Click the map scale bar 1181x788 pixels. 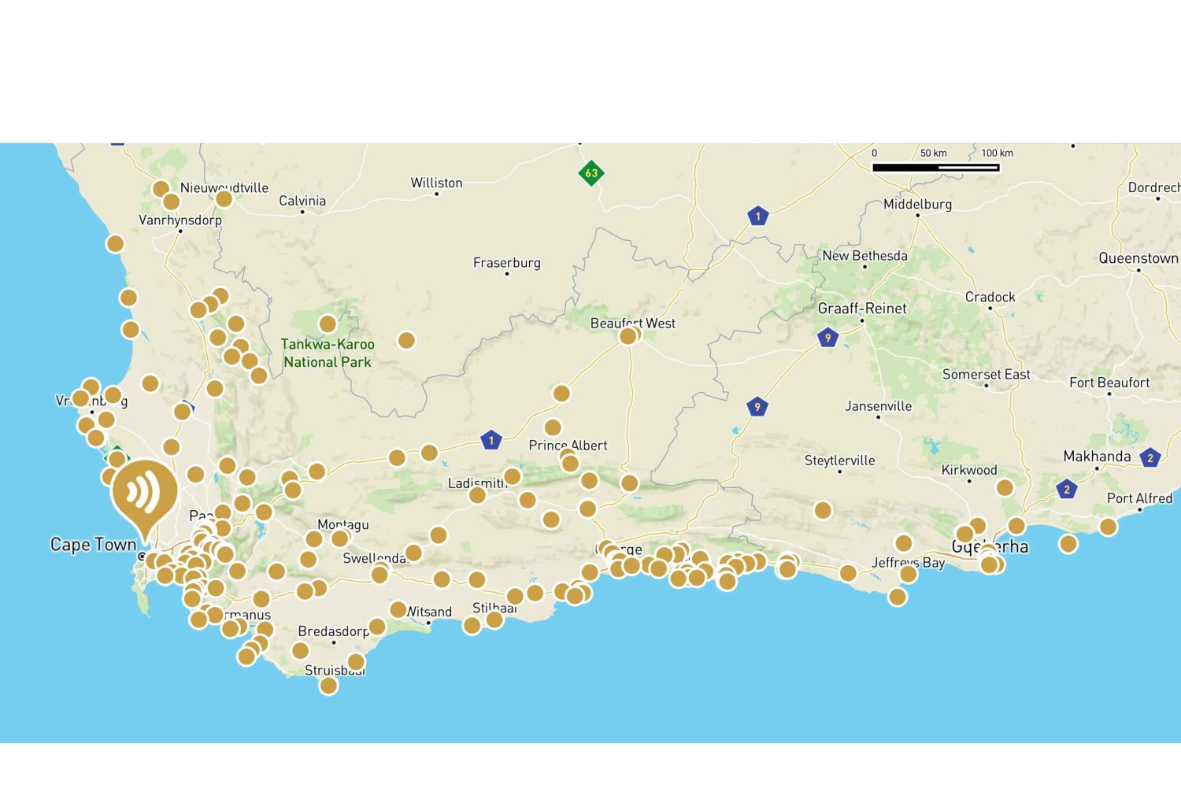tap(935, 167)
